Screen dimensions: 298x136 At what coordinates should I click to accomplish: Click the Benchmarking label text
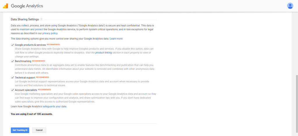pyautogui.click(x=23, y=61)
